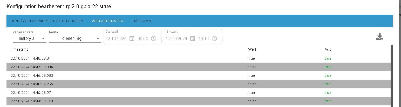
Task: Select the Verlaufsdaten tab
Action: [x=107, y=21]
